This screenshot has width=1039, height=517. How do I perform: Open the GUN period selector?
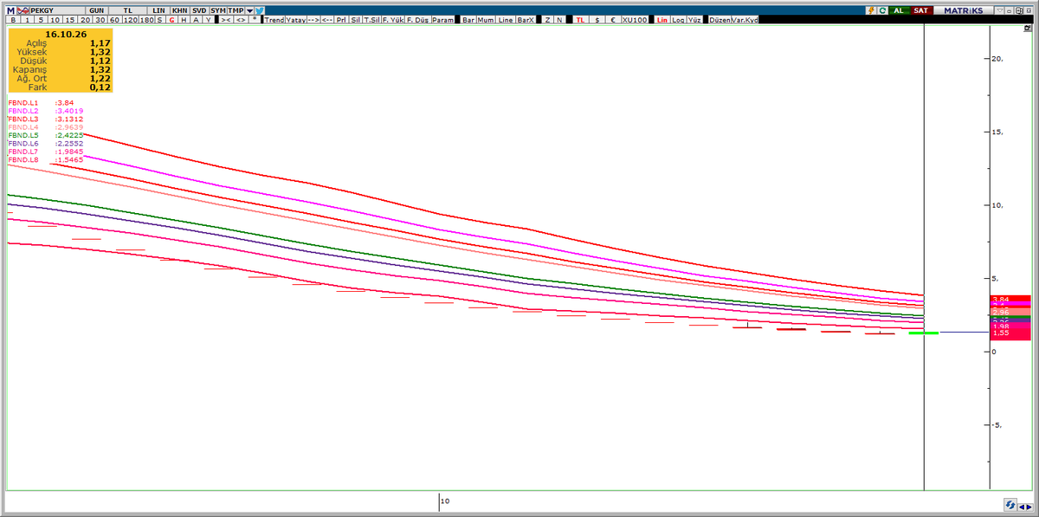96,10
